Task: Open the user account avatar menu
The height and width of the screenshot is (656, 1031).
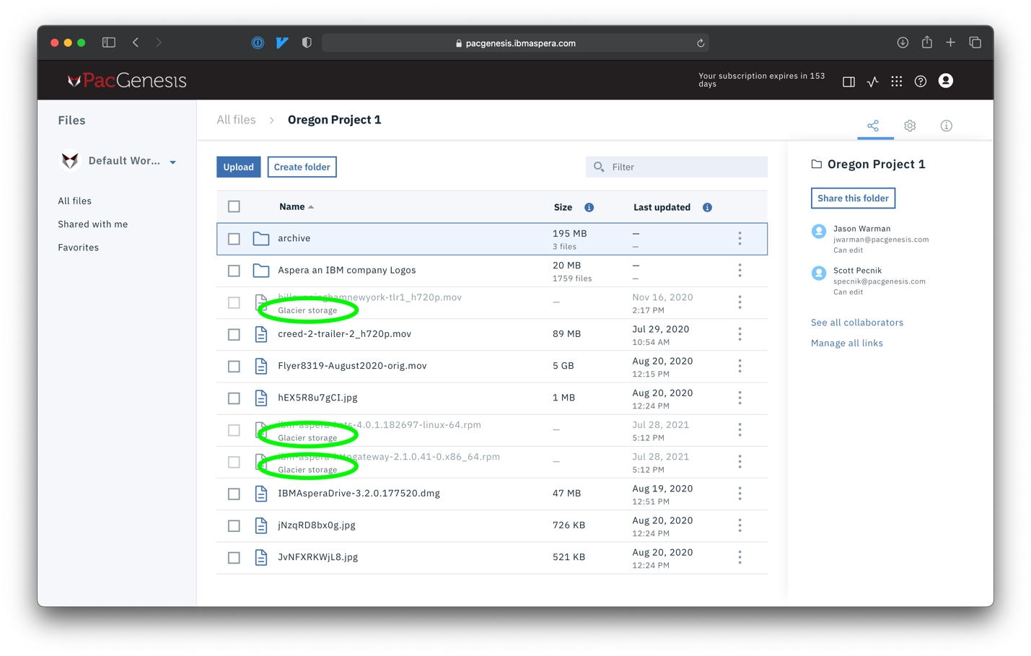Action: pos(946,81)
